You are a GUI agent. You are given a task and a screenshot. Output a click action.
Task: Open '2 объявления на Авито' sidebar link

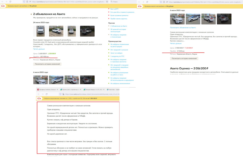(x=119, y=26)
